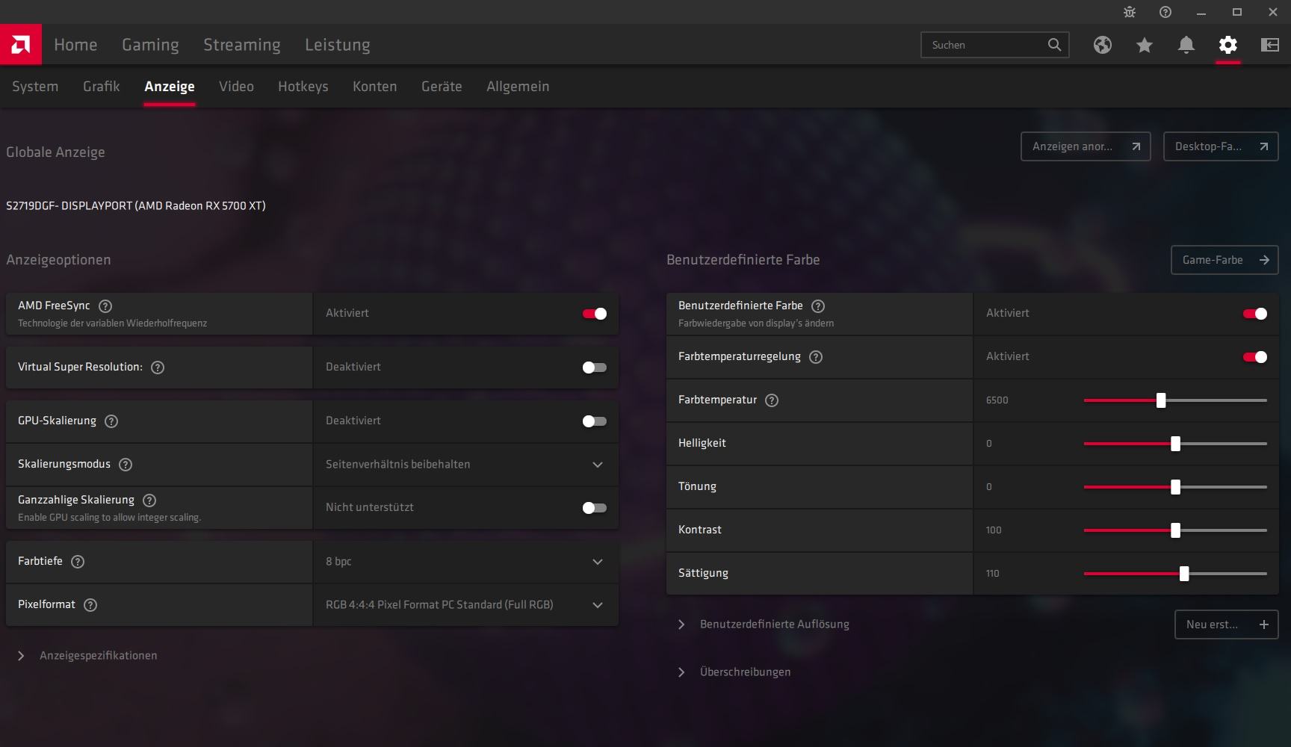Enable the Virtual Super Resolution toggle
The image size is (1291, 747).
pos(595,368)
